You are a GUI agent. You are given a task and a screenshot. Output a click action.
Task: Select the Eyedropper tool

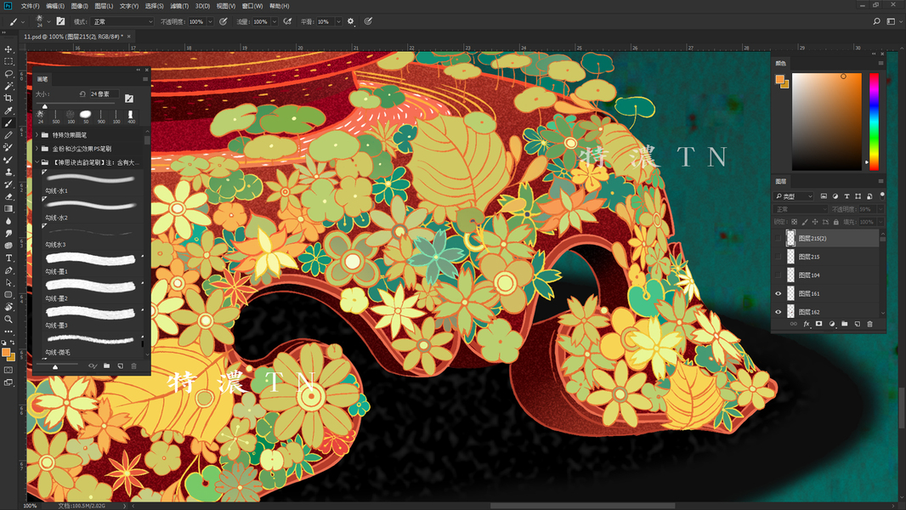point(8,110)
